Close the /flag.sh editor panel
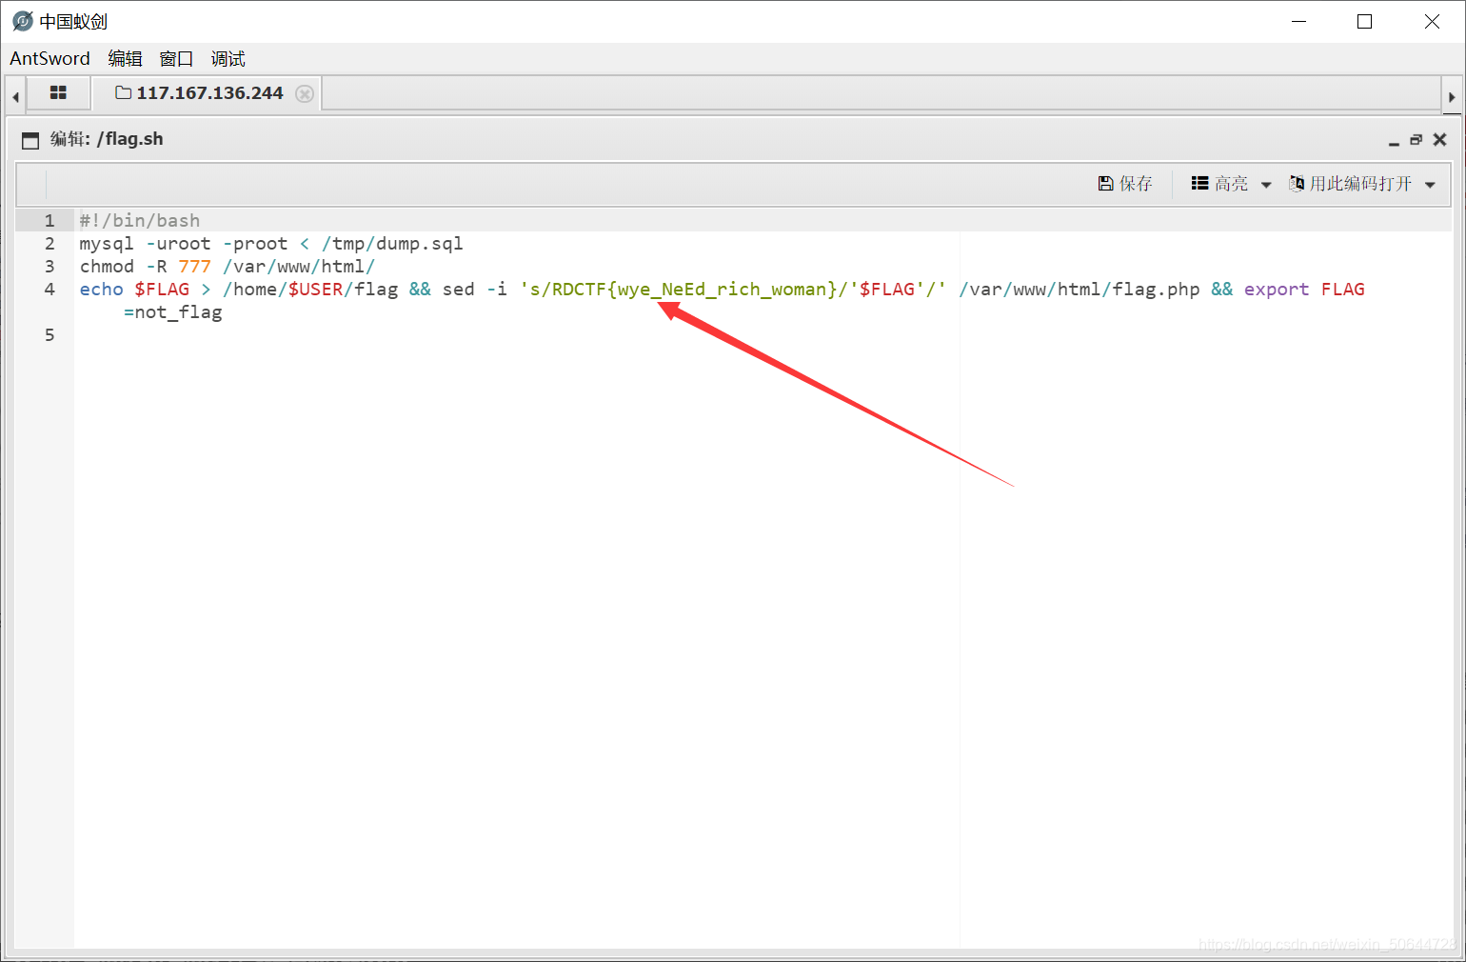 coord(1439,140)
